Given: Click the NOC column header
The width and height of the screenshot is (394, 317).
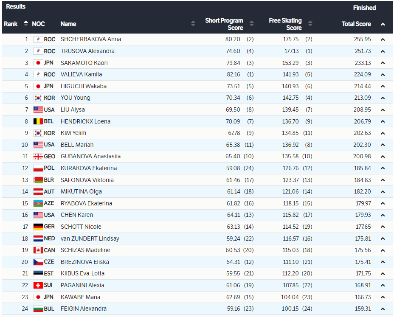Looking at the screenshot, I should click(38, 24).
